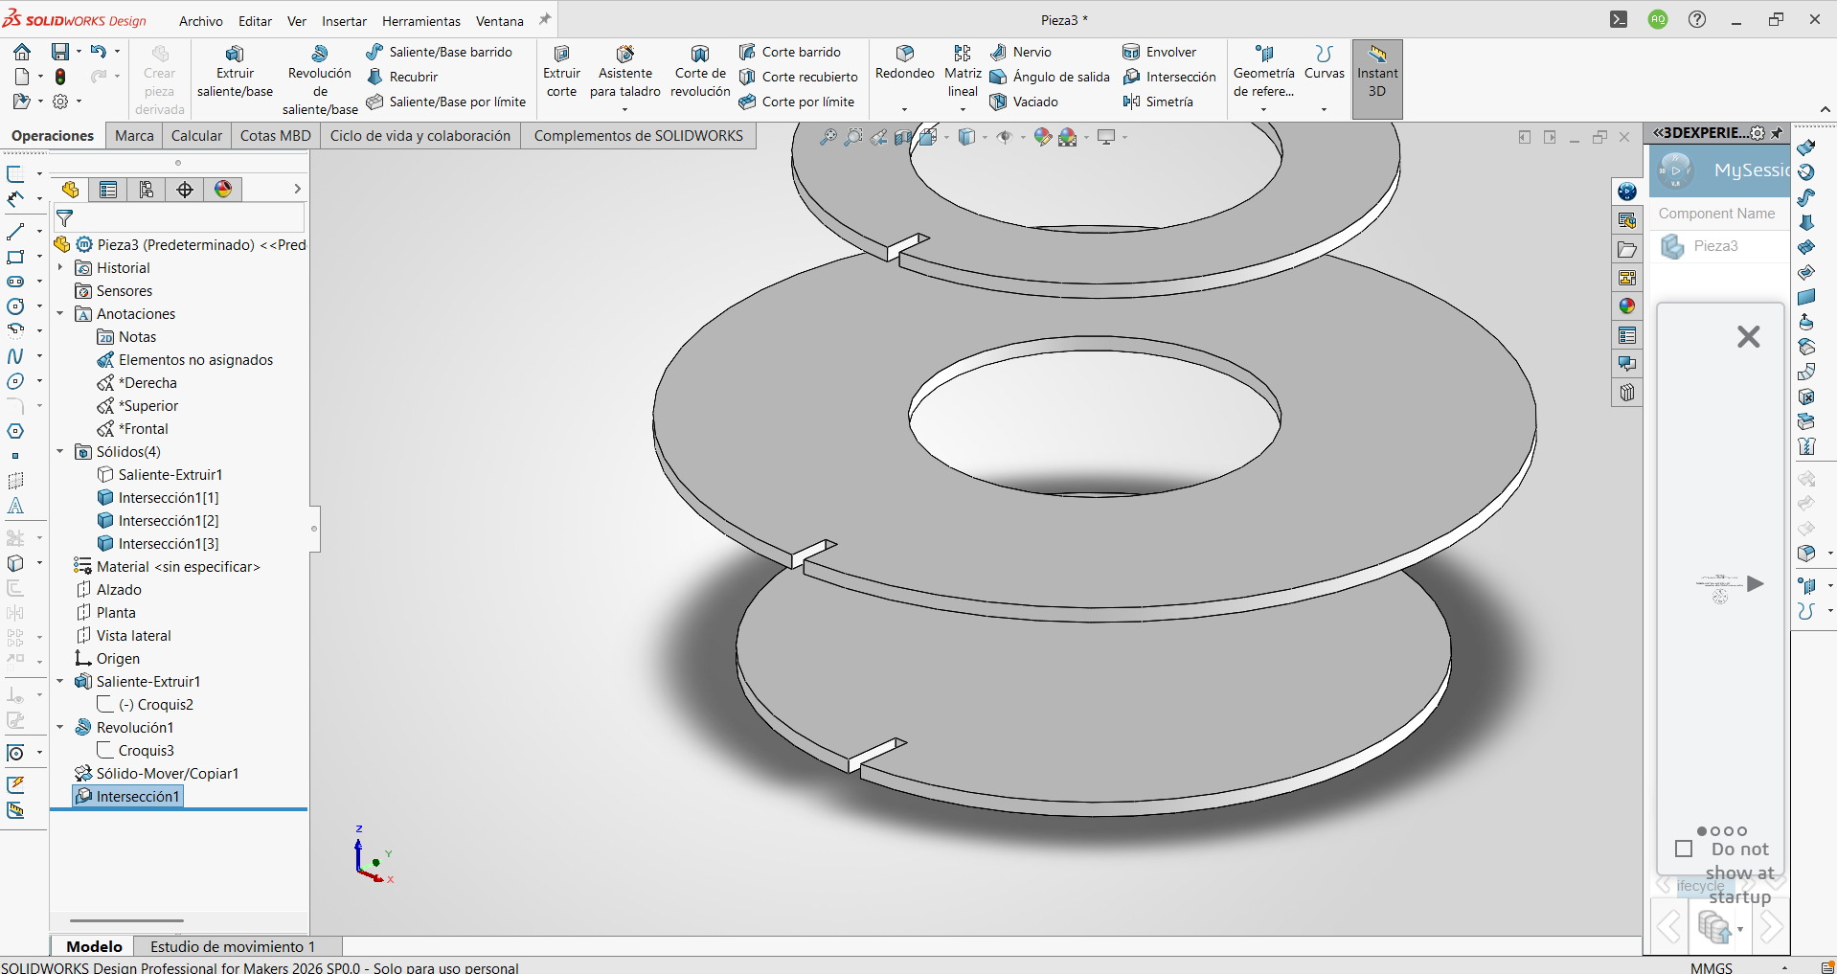Expand the Historial tree node

point(59,268)
